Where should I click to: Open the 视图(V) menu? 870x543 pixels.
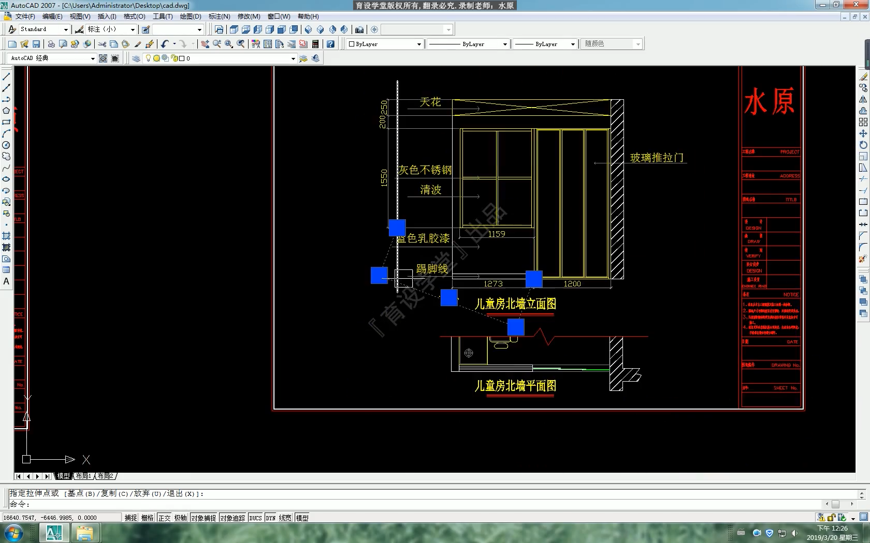pos(80,17)
